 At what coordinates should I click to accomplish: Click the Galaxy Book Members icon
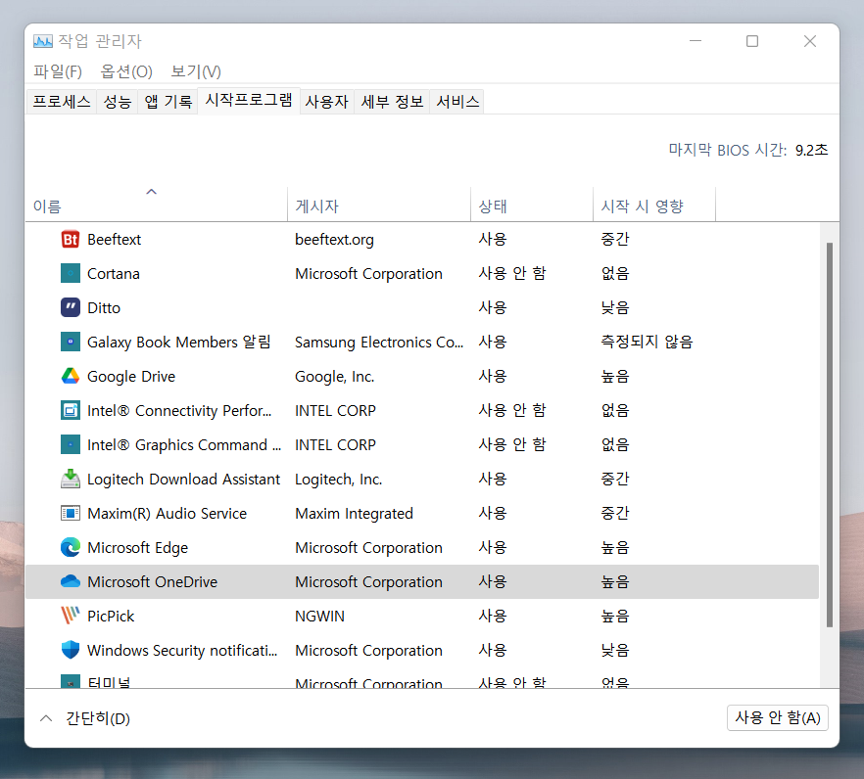point(70,342)
